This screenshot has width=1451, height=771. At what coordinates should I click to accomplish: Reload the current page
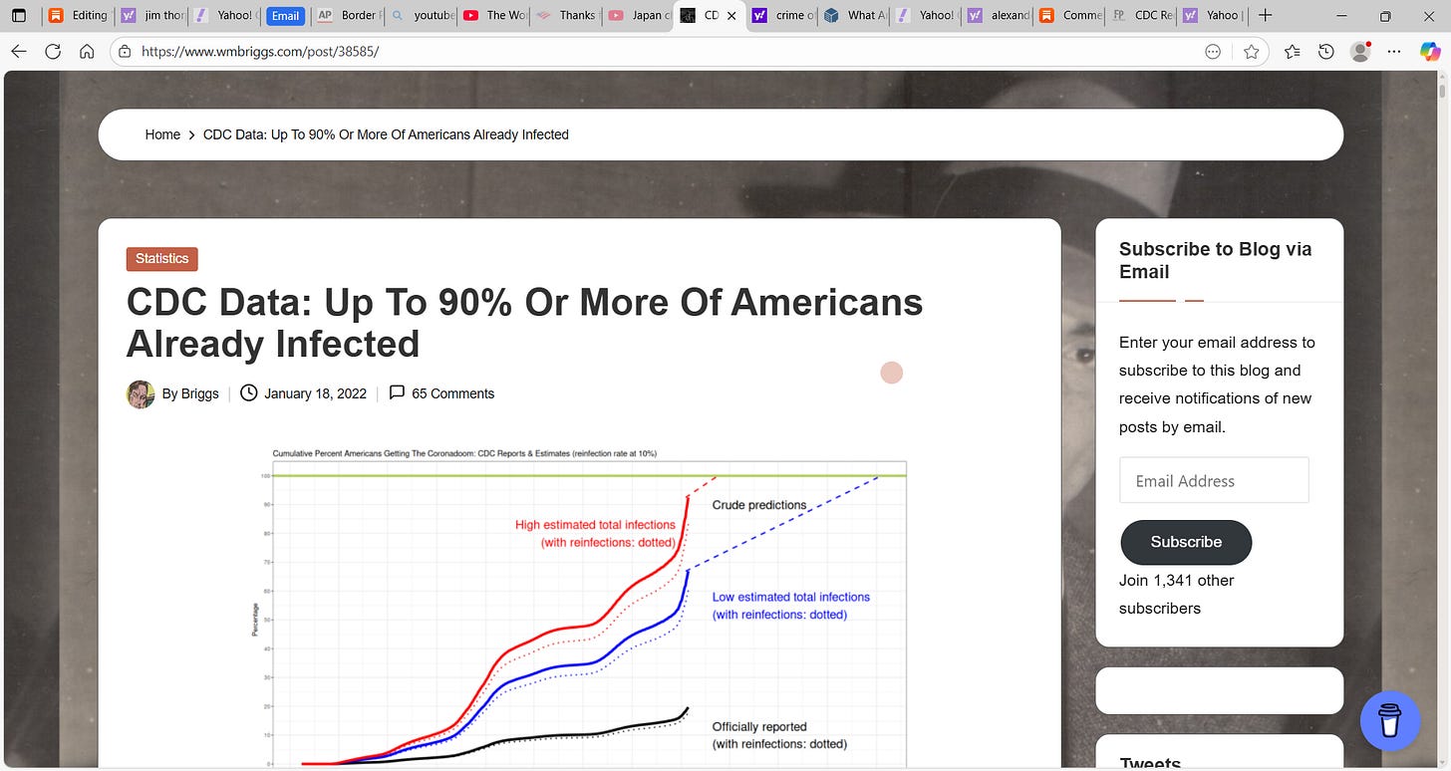tap(53, 52)
